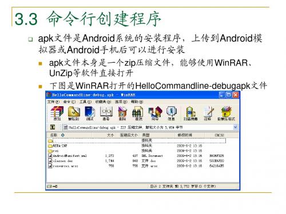Click size value 1,272 of AndroidManifest.xml
The image size is (286, 214).
pos(110,156)
